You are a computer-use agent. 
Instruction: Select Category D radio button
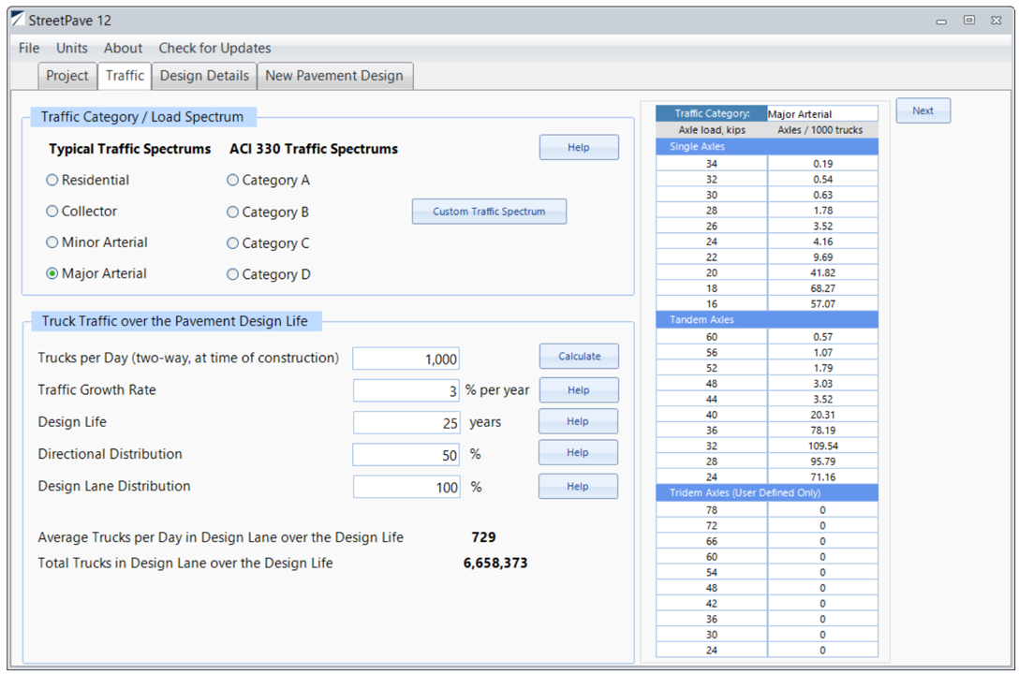point(233,275)
